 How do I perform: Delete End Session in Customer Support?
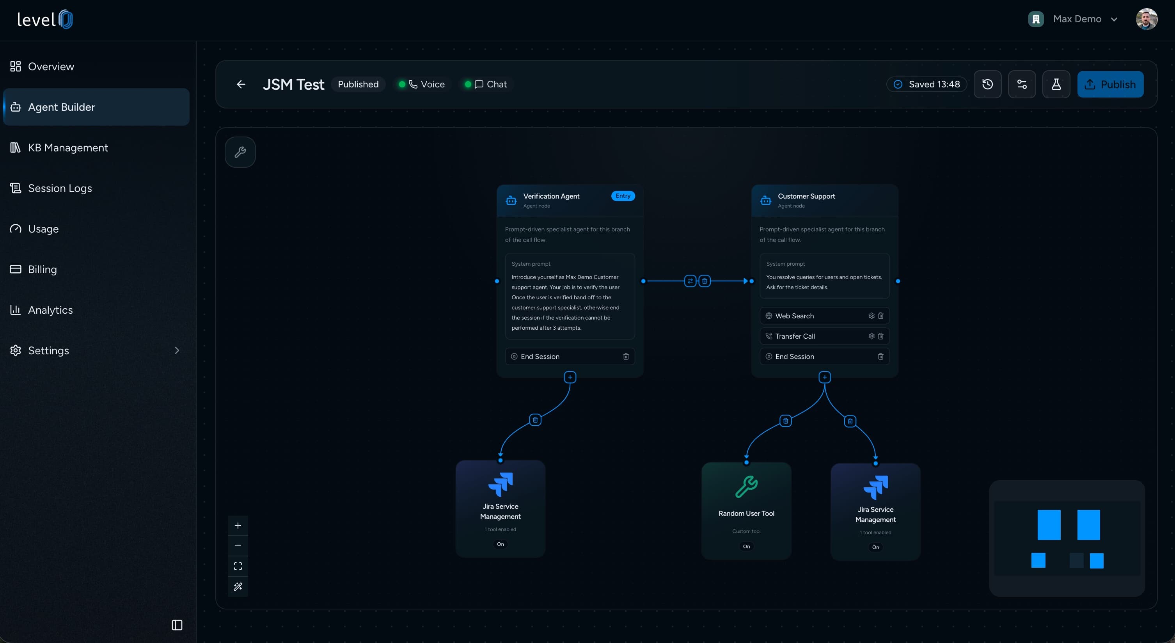point(881,356)
